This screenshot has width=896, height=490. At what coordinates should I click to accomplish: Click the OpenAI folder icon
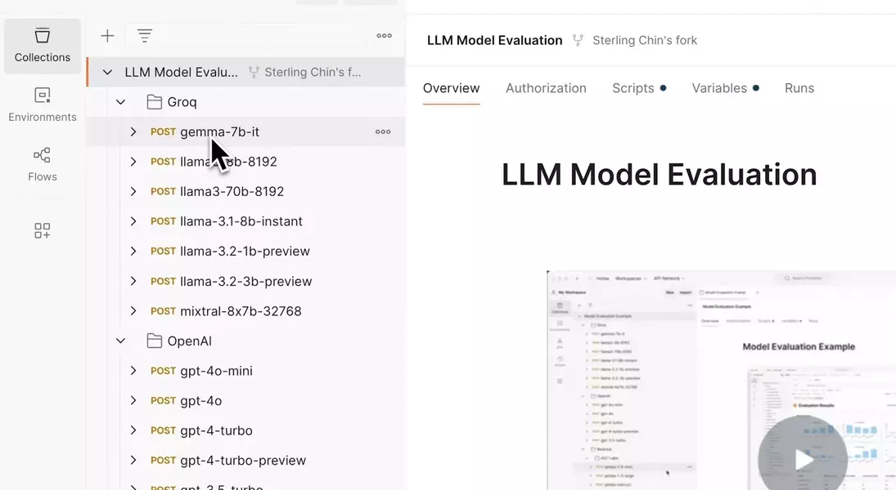155,341
